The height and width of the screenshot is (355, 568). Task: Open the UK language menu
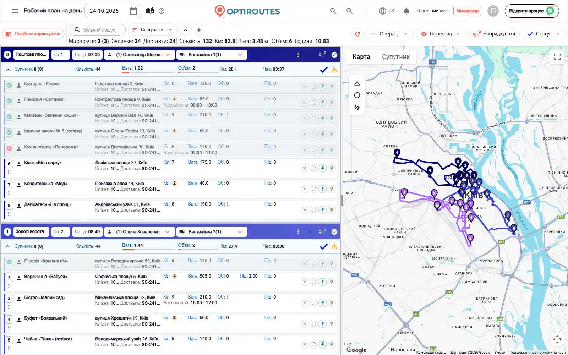pyautogui.click(x=387, y=11)
